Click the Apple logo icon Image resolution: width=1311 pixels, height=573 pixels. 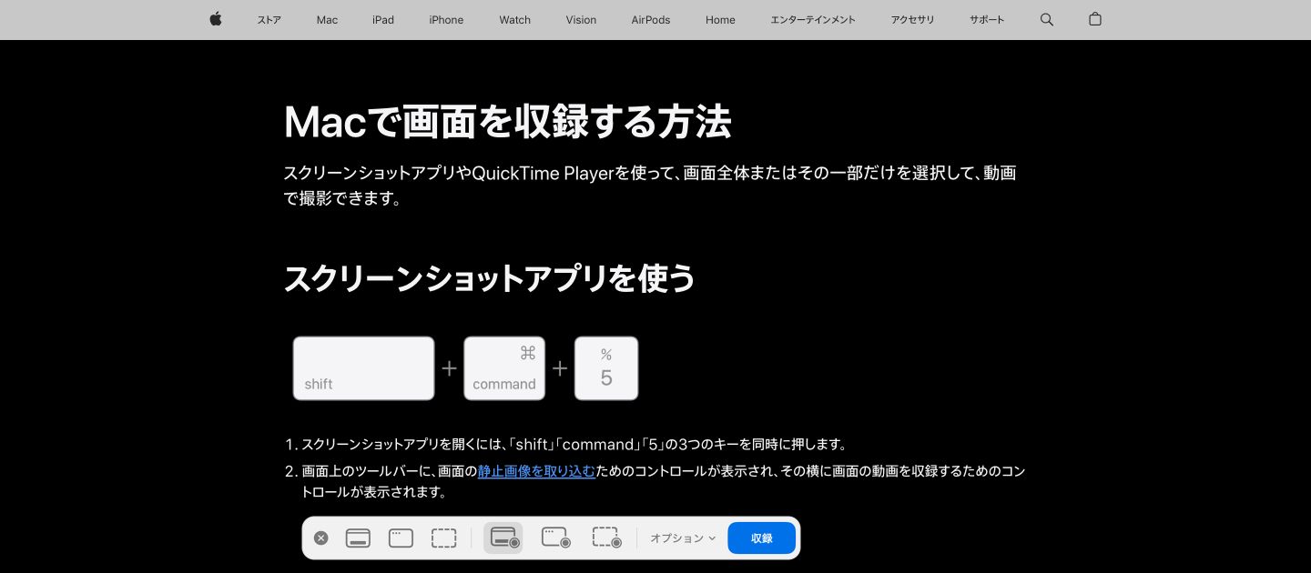pyautogui.click(x=216, y=19)
